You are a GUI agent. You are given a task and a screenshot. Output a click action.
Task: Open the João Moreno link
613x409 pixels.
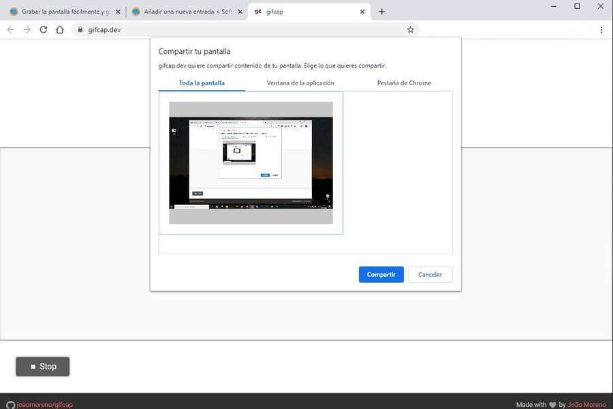click(x=586, y=405)
